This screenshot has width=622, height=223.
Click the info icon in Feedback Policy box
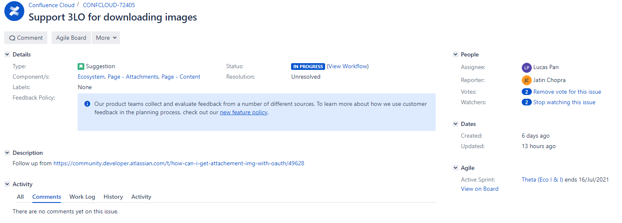[87, 104]
